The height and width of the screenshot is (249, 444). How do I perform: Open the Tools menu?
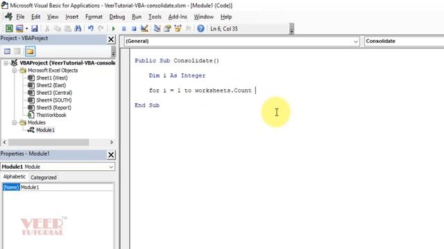155,17
